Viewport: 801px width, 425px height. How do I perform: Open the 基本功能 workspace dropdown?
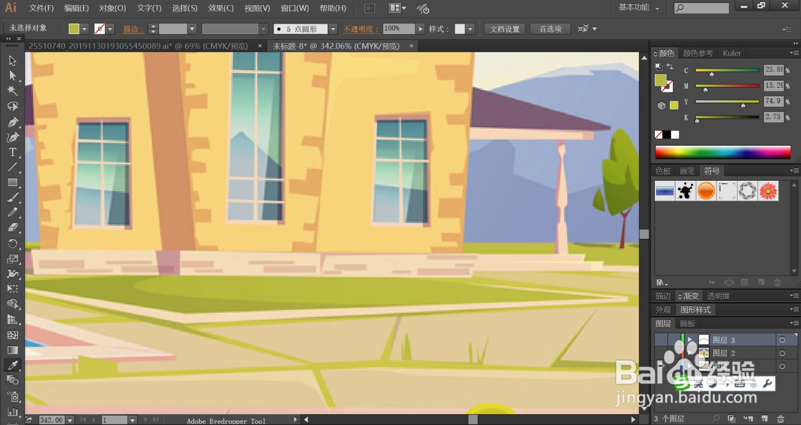[x=639, y=8]
